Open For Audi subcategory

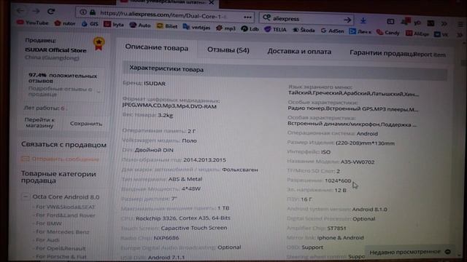(47, 239)
